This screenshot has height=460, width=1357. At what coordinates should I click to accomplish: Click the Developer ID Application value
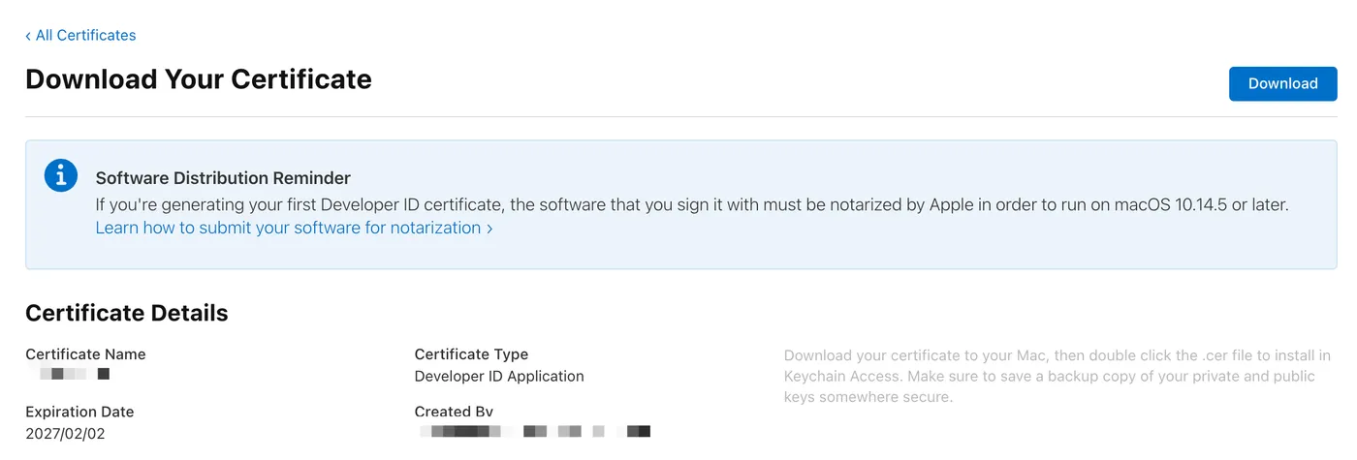(499, 376)
